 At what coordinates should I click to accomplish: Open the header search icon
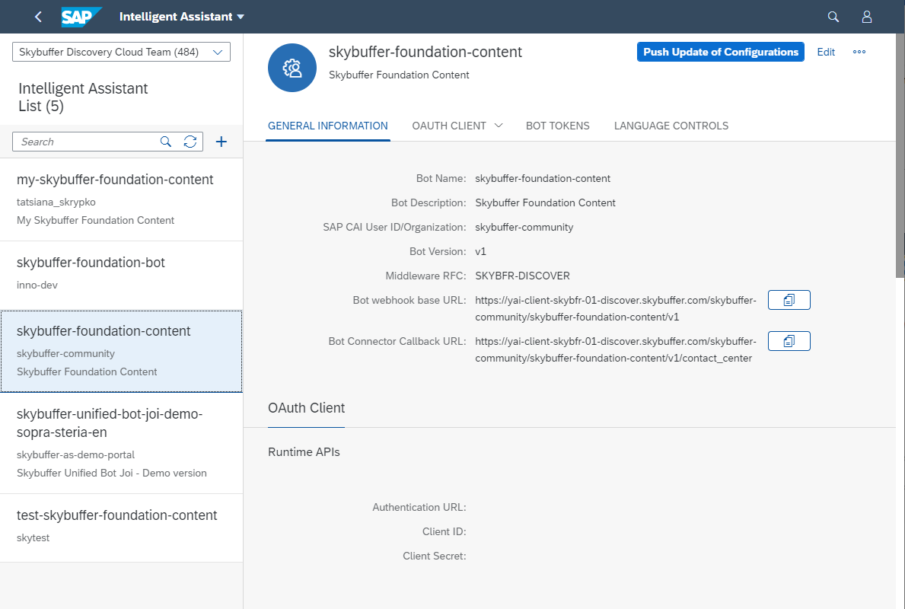coord(833,17)
